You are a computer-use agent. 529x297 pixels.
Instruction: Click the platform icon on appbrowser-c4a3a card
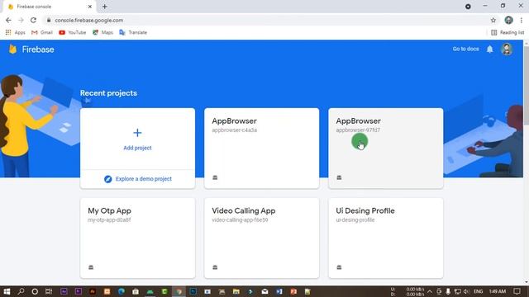(x=215, y=177)
